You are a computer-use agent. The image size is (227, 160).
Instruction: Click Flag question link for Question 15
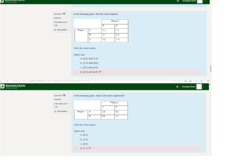pos(61,30)
